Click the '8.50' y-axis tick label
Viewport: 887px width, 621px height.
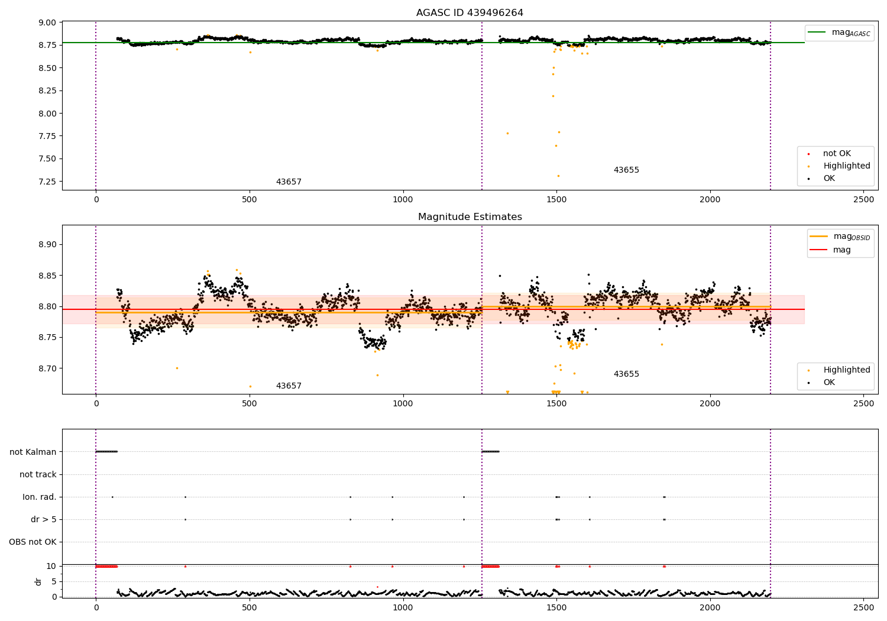point(47,68)
